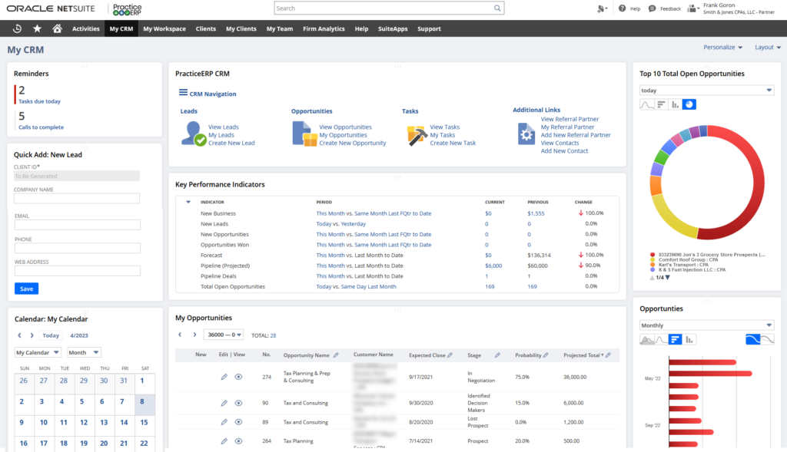
Task: Click the CRM Navigation hamburger icon
Action: point(183,93)
